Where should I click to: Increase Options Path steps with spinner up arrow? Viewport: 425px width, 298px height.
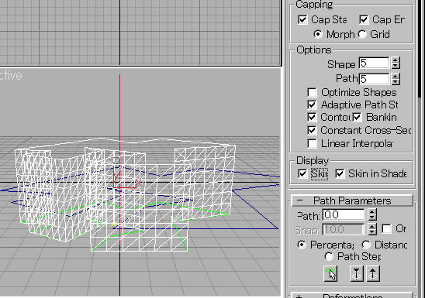click(x=396, y=76)
